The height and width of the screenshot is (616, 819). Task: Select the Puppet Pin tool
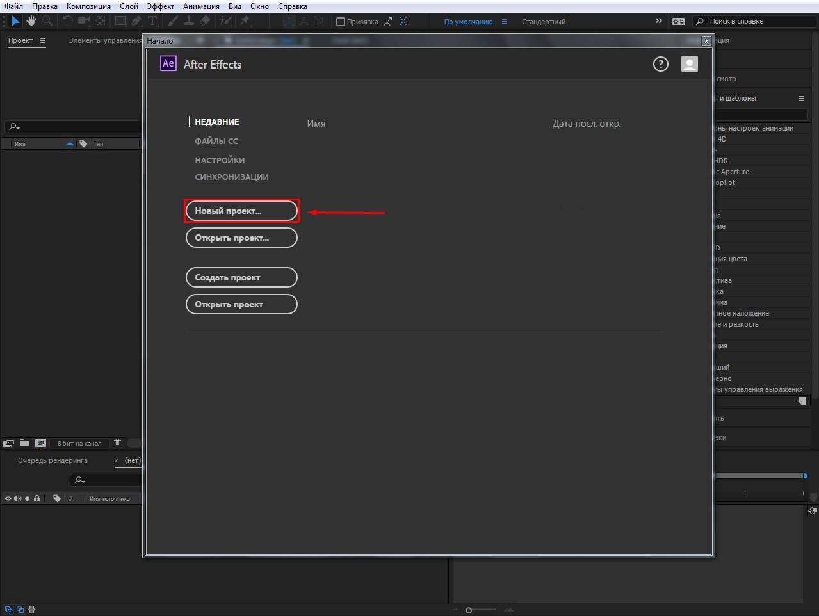pos(245,21)
